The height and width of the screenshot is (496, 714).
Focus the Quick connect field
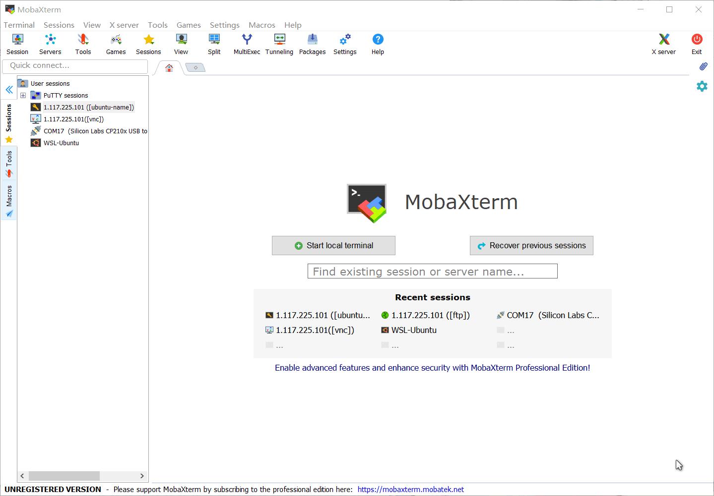[75, 66]
